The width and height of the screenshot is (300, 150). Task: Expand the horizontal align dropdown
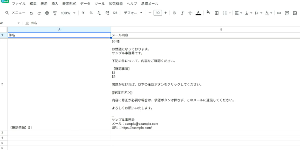(x=238, y=13)
